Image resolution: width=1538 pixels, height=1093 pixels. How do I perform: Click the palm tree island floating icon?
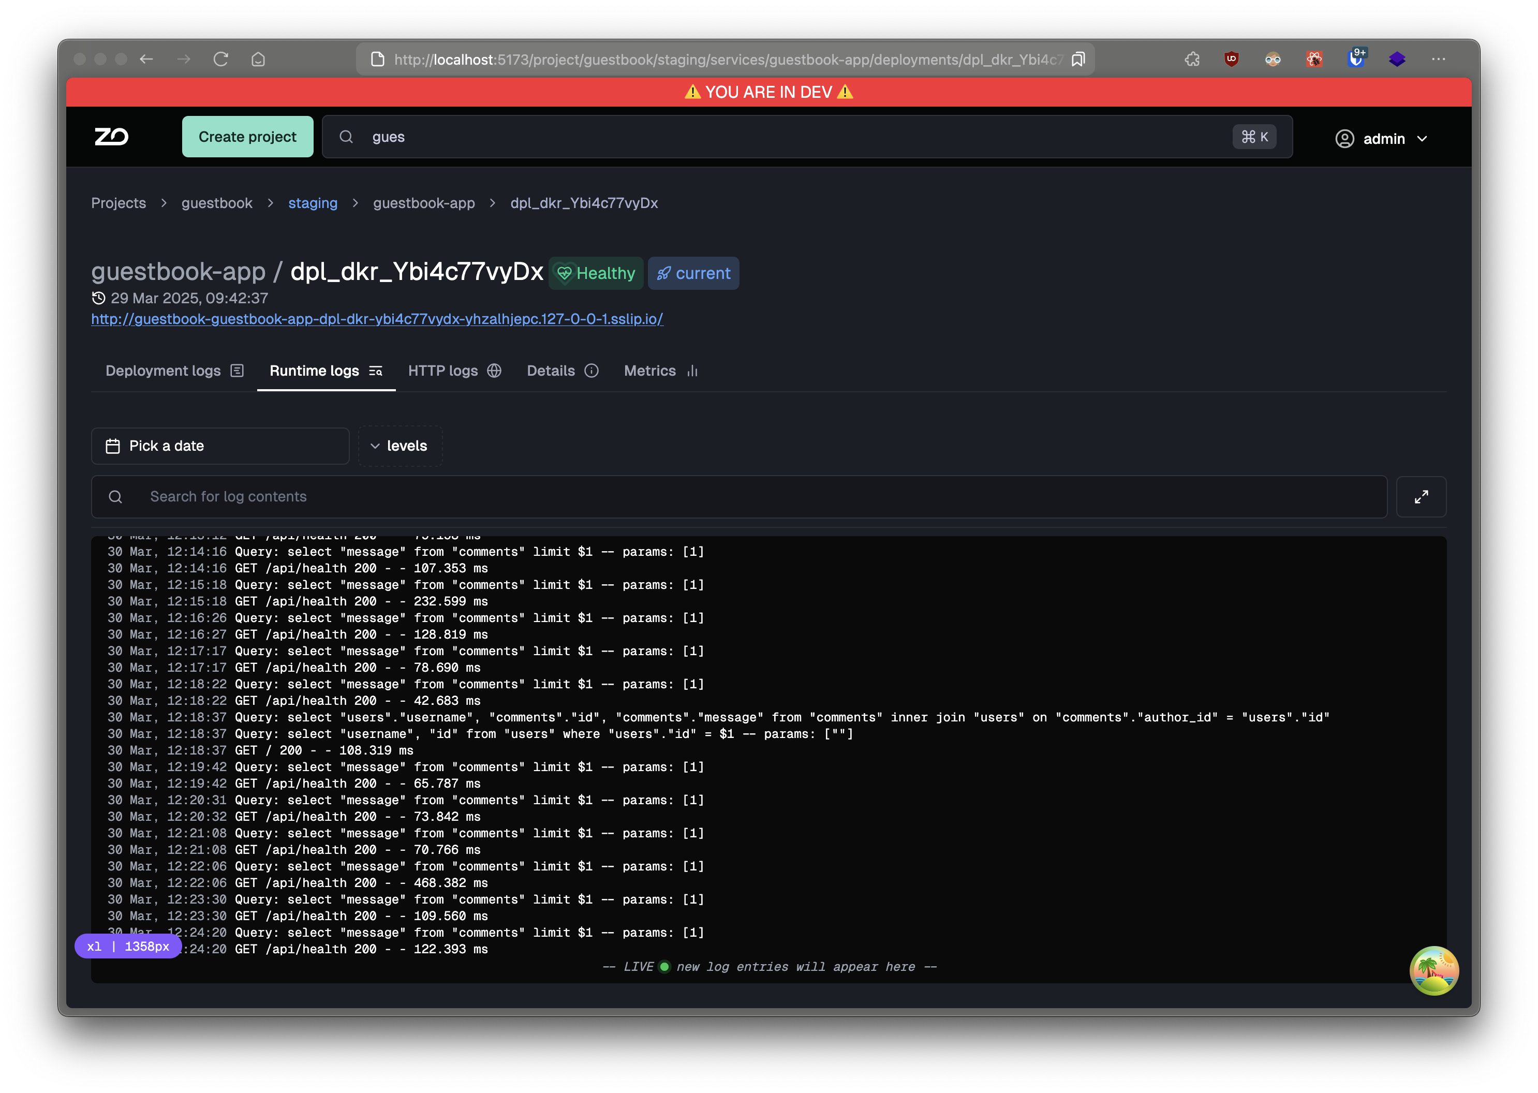click(x=1433, y=970)
